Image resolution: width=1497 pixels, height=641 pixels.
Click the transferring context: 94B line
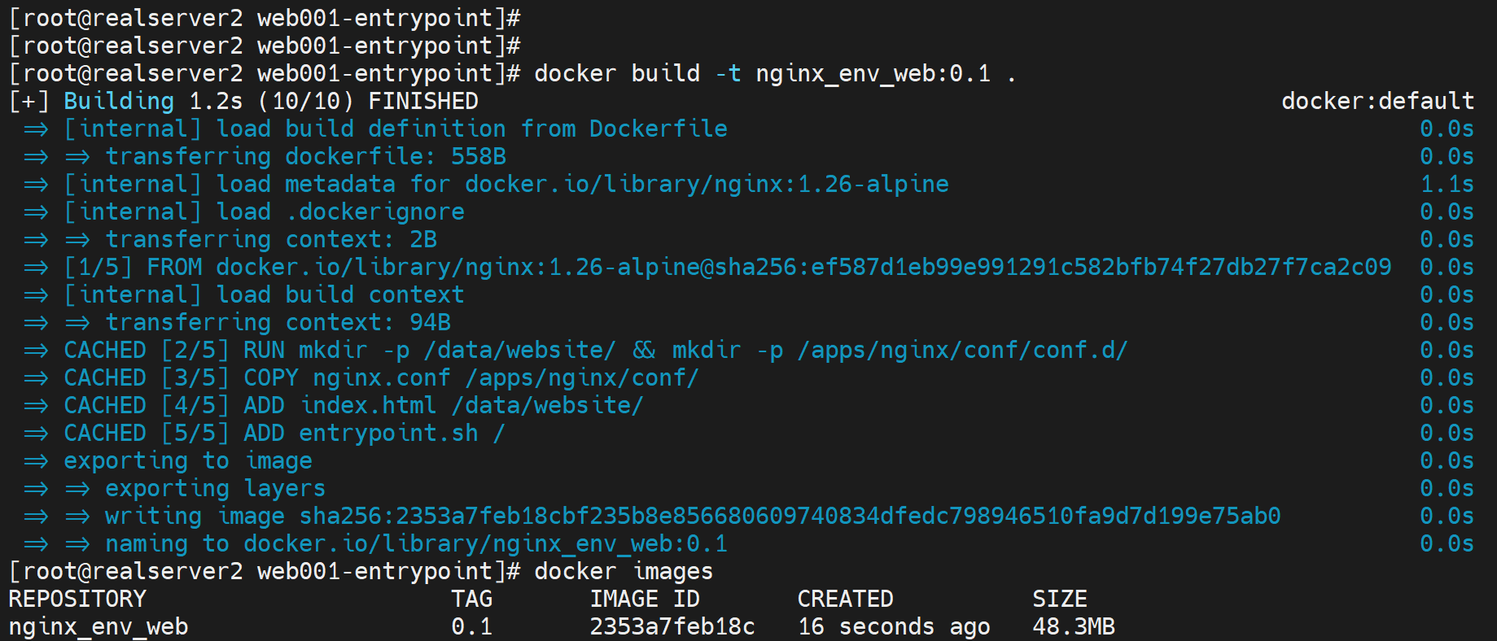[278, 322]
